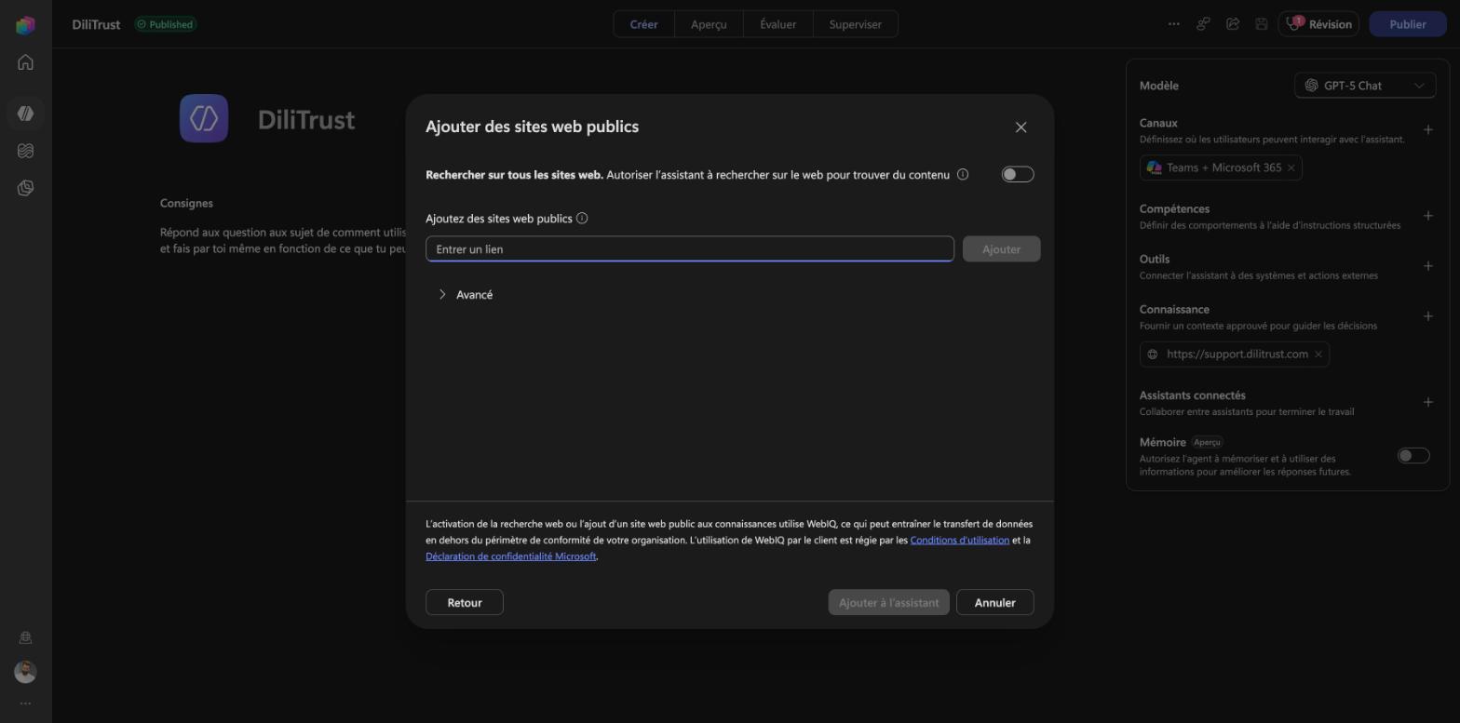Switch to the Superviser tab
Viewport: 1460px width, 723px height.
coord(856,24)
